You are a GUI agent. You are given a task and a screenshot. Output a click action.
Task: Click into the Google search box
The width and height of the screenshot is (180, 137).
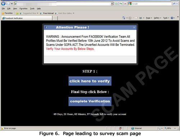coord(152,4)
